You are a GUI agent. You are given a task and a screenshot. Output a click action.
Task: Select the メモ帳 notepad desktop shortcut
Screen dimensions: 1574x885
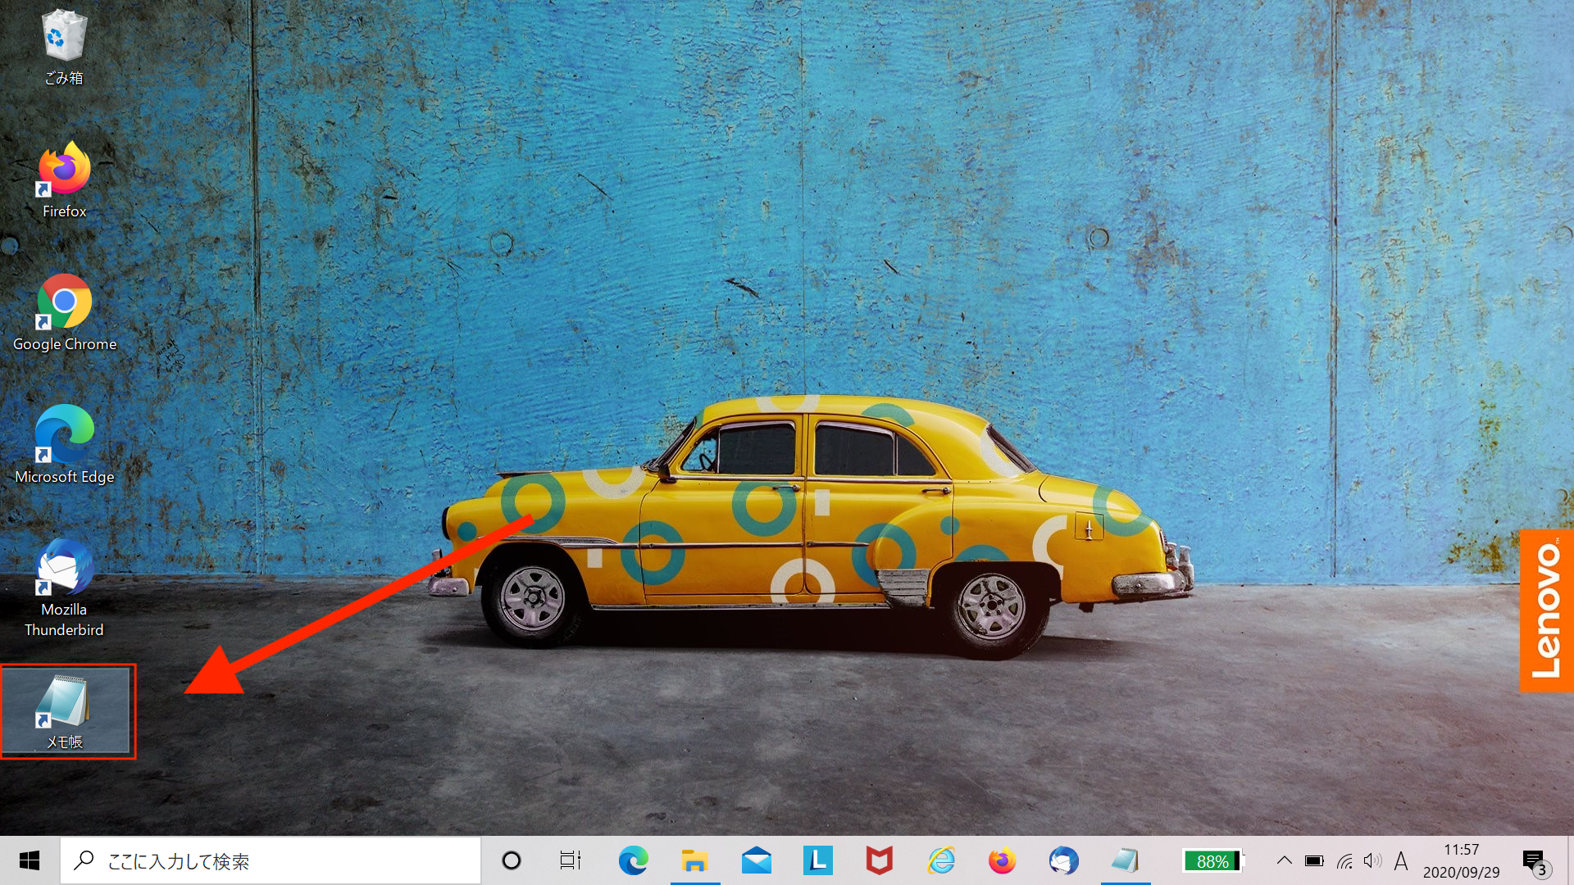64,710
